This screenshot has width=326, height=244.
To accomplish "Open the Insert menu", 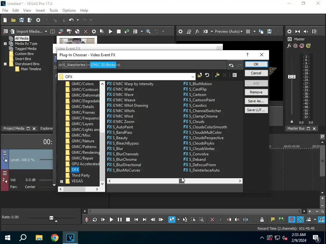I will tap(40, 10).
